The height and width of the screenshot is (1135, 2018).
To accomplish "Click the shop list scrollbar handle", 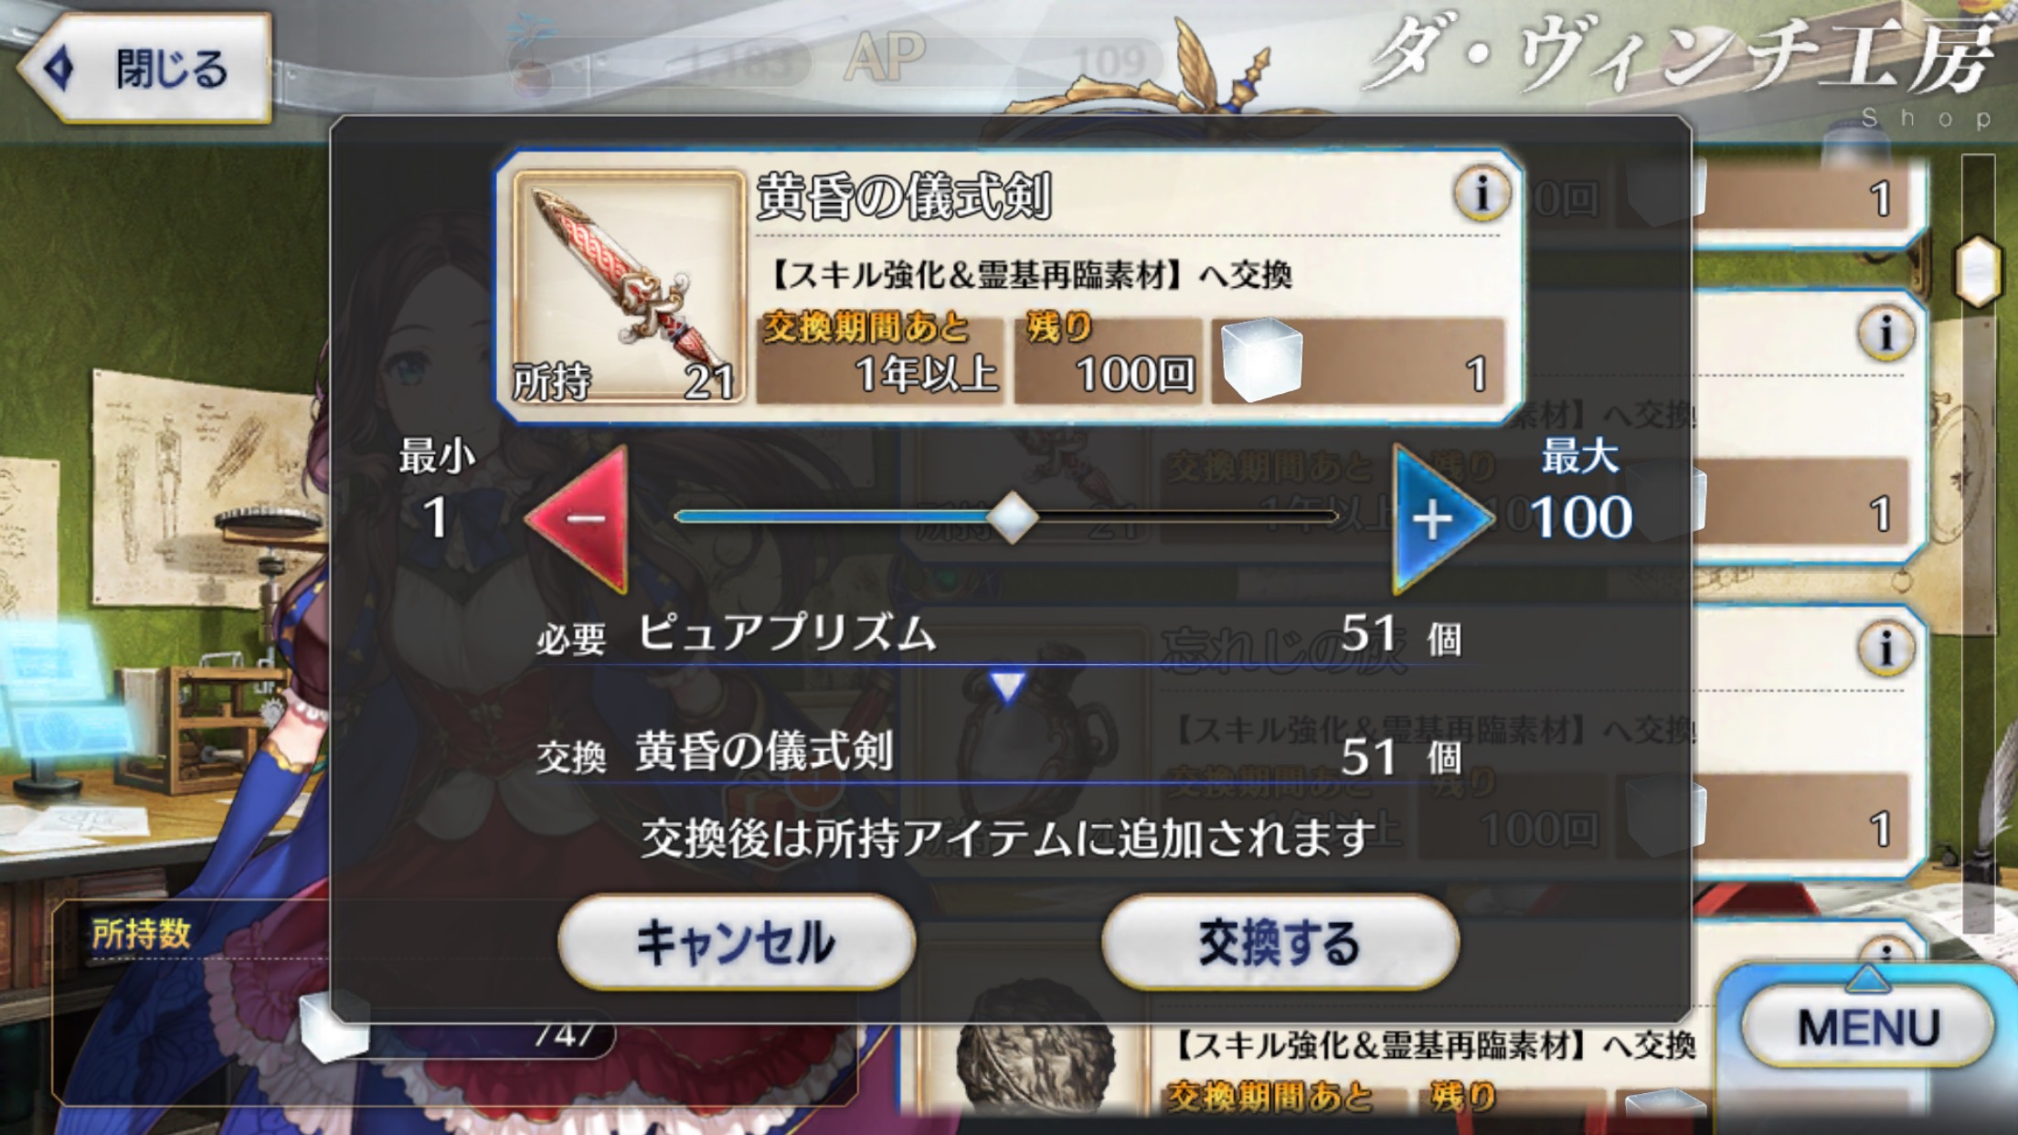I will click(x=1978, y=271).
